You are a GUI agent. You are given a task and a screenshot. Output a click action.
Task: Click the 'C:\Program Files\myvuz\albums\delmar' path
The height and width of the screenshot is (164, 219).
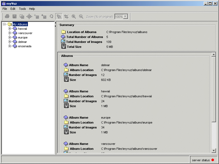pyautogui.click(x=126, y=70)
